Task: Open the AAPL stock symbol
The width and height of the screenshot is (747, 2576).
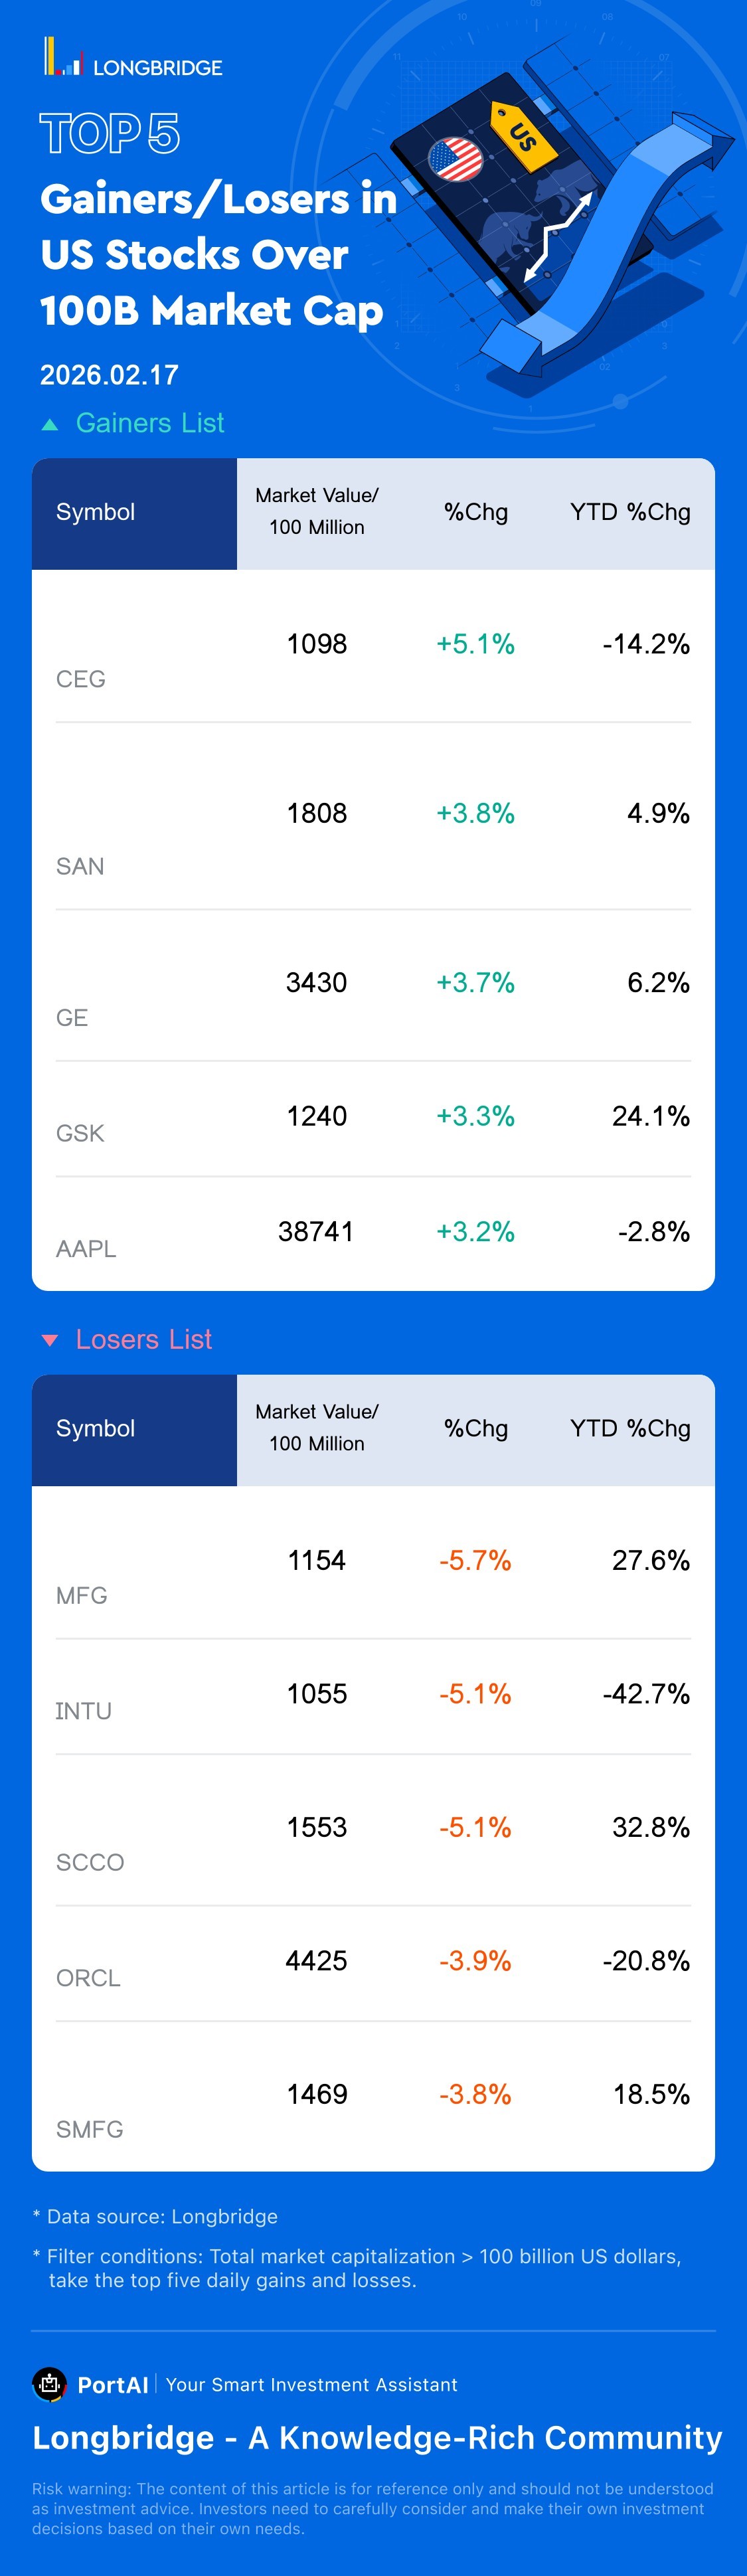Action: [86, 1248]
